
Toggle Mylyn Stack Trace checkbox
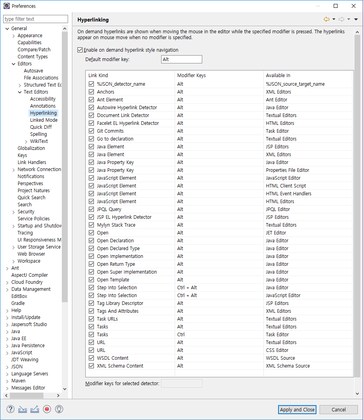pyautogui.click(x=91, y=225)
